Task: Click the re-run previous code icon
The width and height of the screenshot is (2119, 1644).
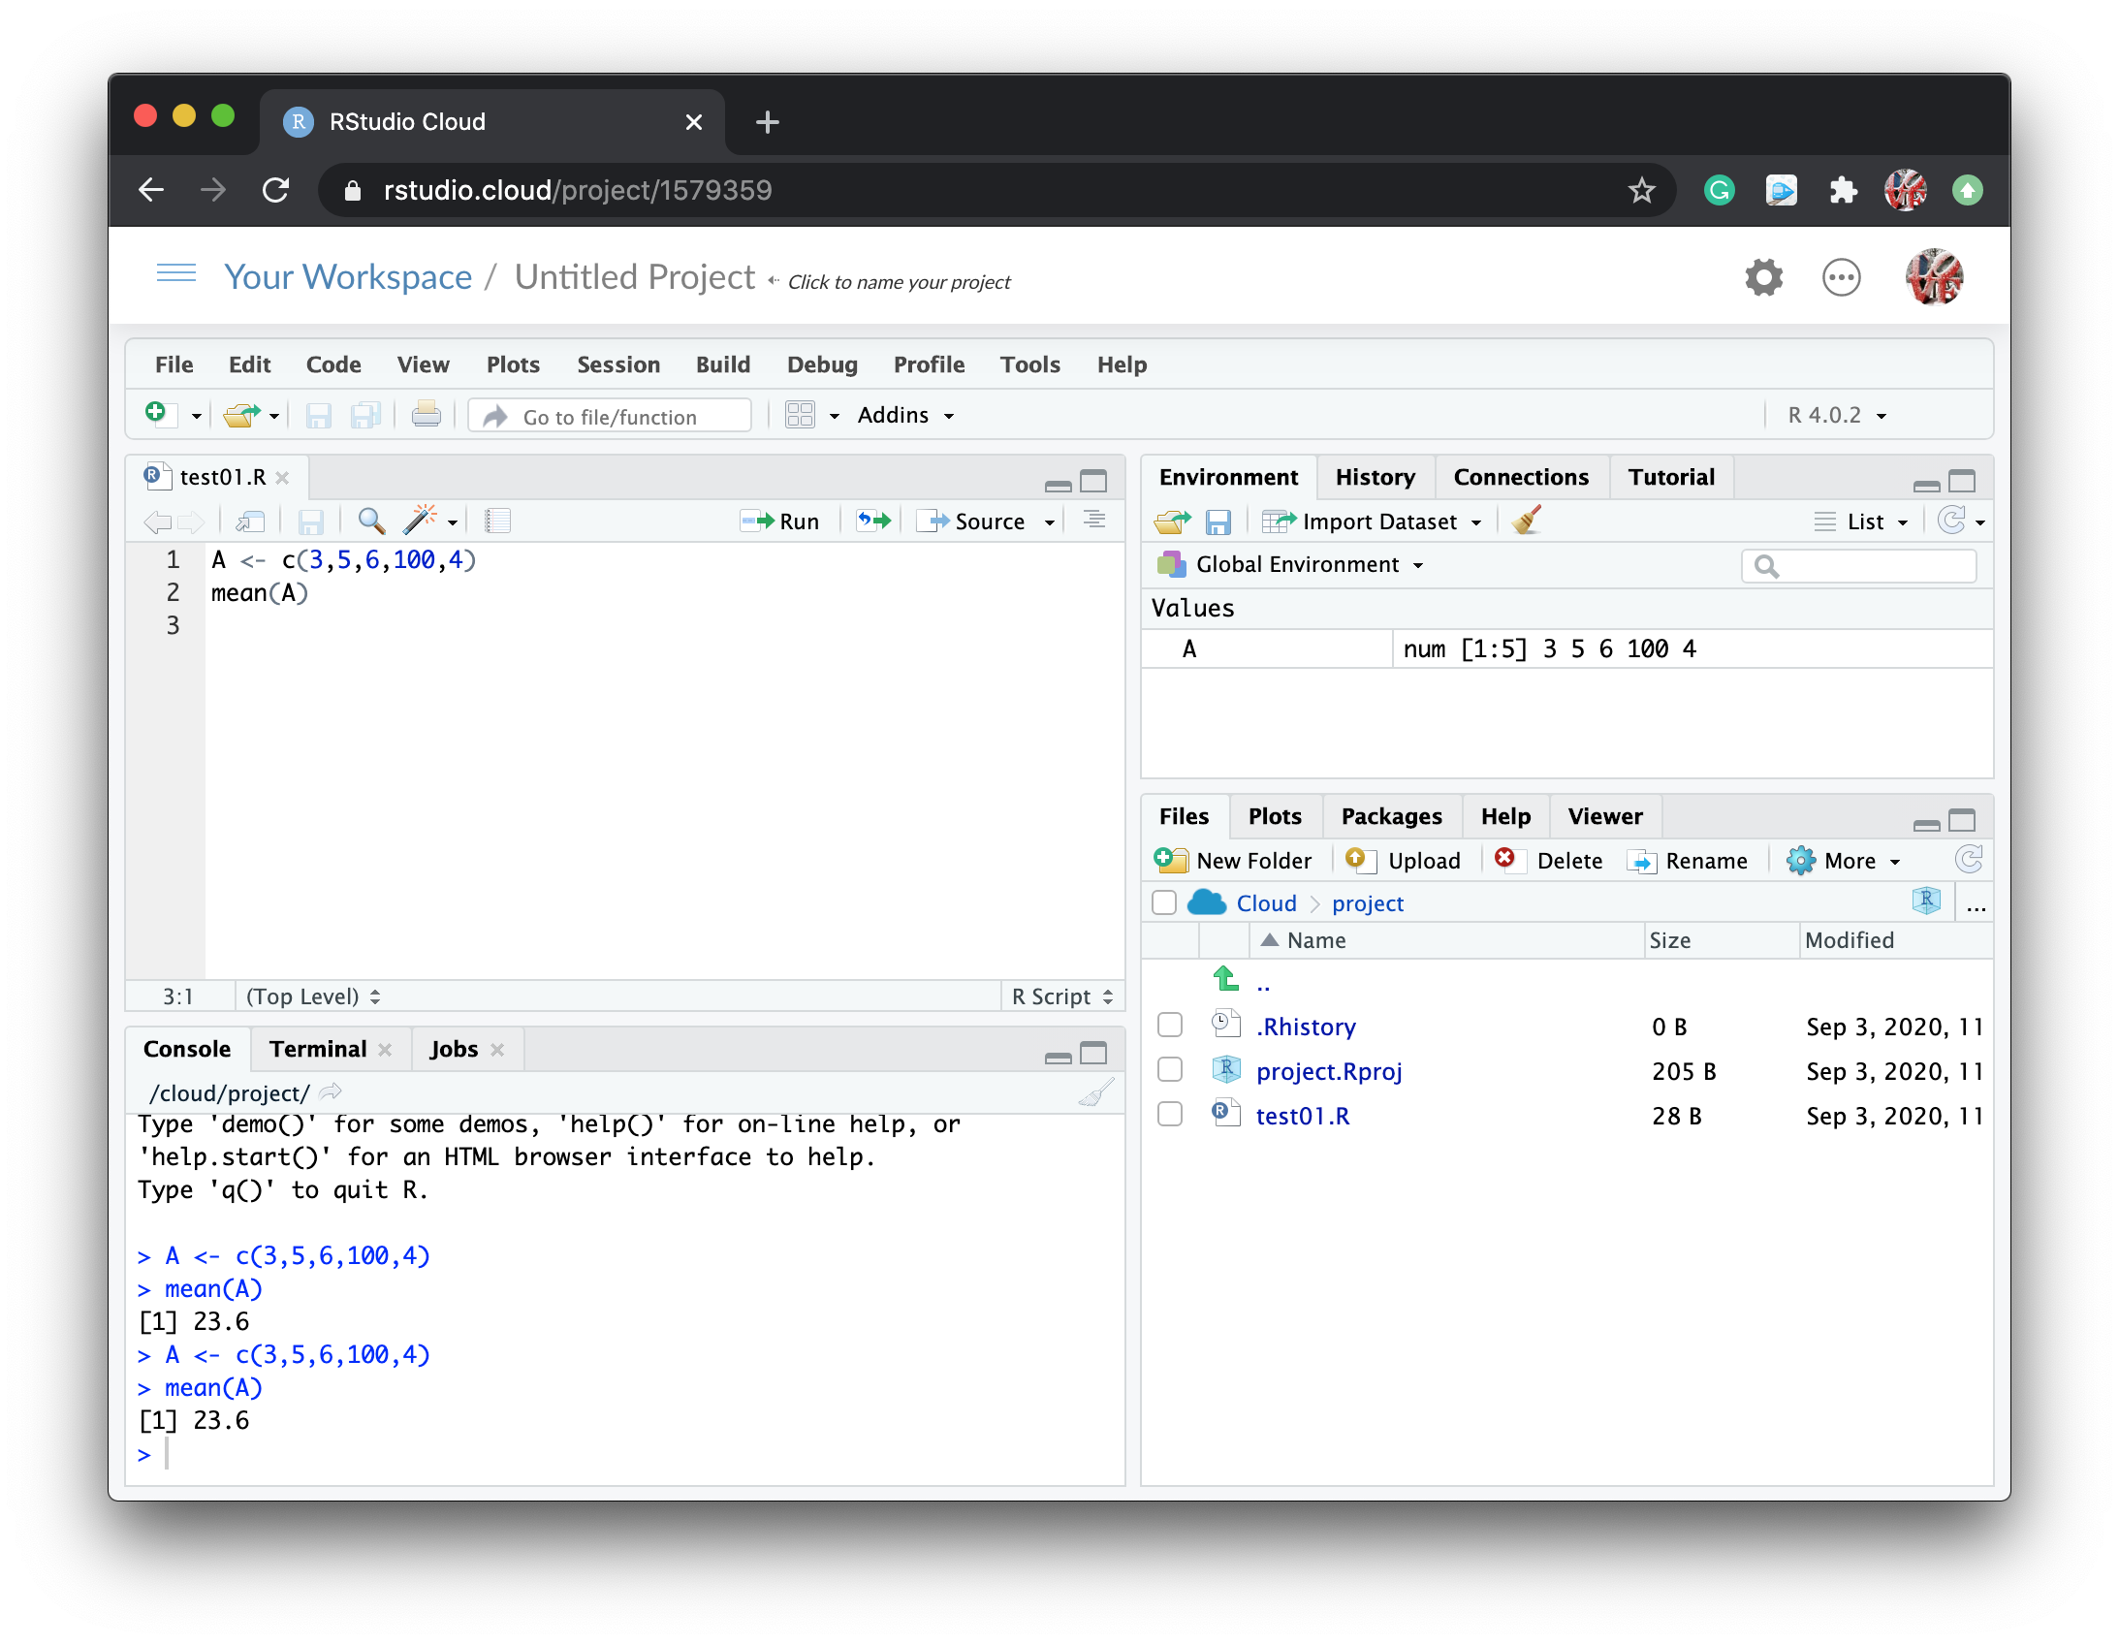Action: point(872,522)
